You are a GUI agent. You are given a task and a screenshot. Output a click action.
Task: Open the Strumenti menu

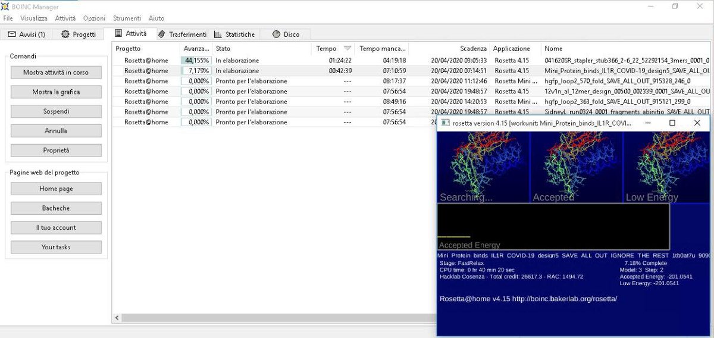point(127,18)
